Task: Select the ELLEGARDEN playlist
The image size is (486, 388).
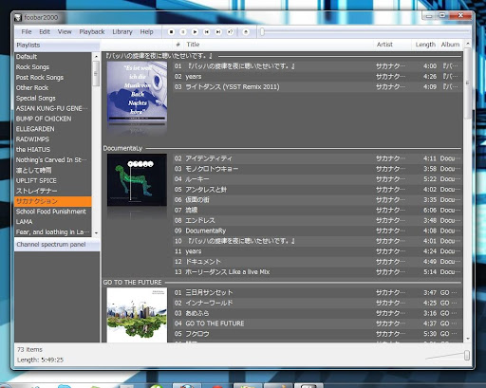Action: click(x=53, y=129)
